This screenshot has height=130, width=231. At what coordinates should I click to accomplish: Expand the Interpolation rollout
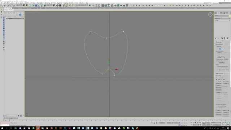click(222, 44)
